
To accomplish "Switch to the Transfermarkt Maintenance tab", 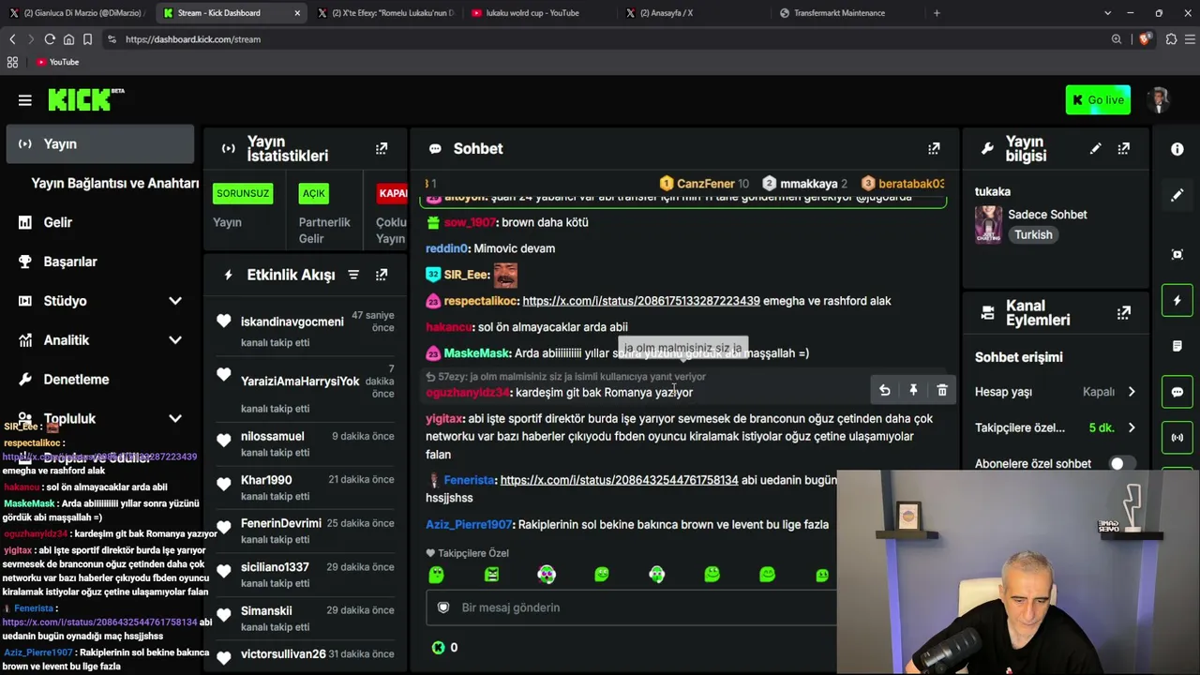I will coord(839,13).
